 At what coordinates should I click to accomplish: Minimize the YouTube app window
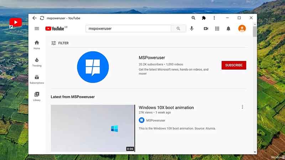pyautogui.click(x=227, y=18)
